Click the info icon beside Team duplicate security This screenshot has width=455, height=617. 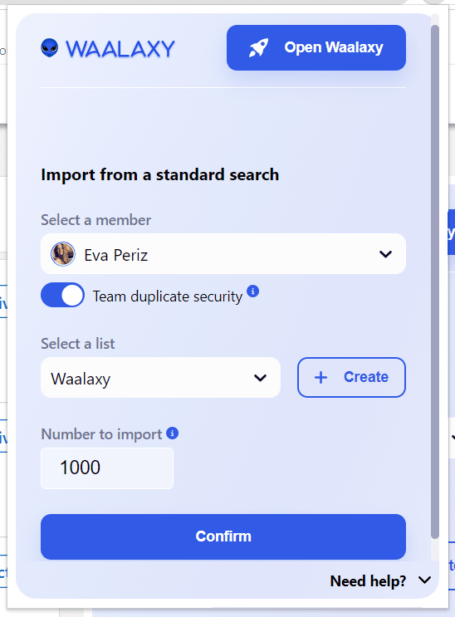click(x=252, y=291)
